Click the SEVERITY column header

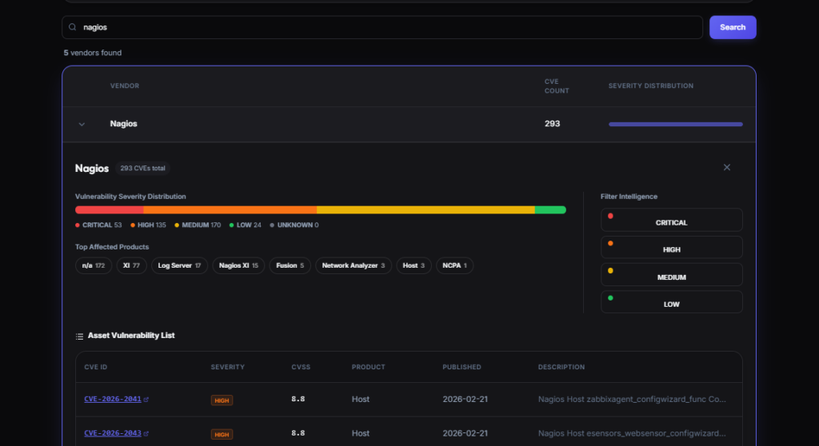(x=228, y=367)
